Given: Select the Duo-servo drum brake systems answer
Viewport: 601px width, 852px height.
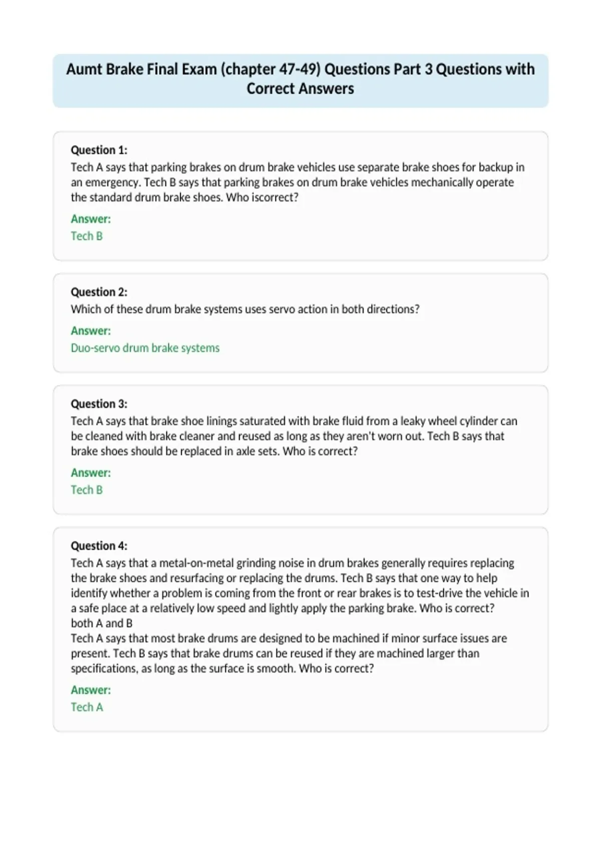Looking at the screenshot, I should (145, 348).
